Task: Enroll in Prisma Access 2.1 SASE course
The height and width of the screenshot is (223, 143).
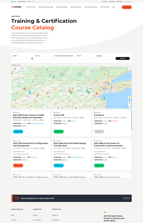Action: 18,132
